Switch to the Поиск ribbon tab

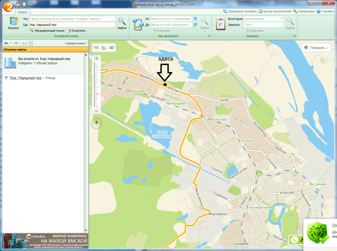(x=23, y=12)
